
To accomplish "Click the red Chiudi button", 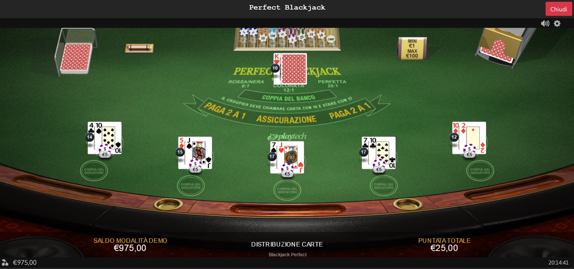I will click(x=558, y=9).
